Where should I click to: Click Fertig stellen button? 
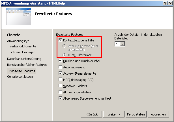point(136,114)
